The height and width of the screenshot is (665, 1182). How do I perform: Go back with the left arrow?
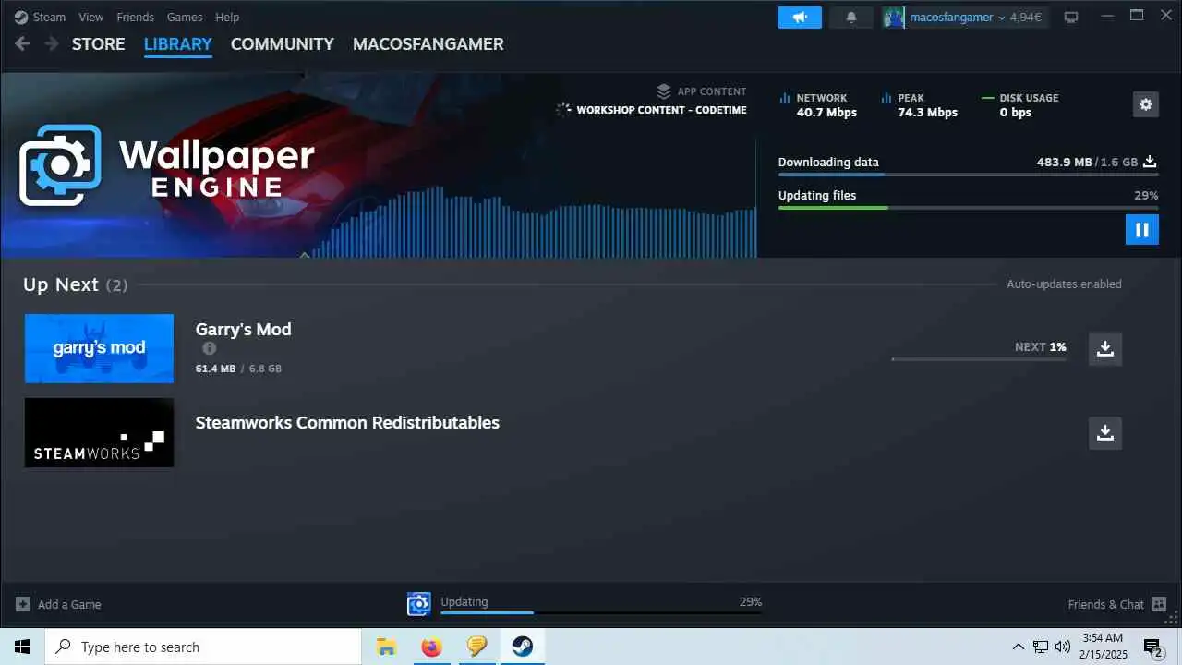(23, 43)
